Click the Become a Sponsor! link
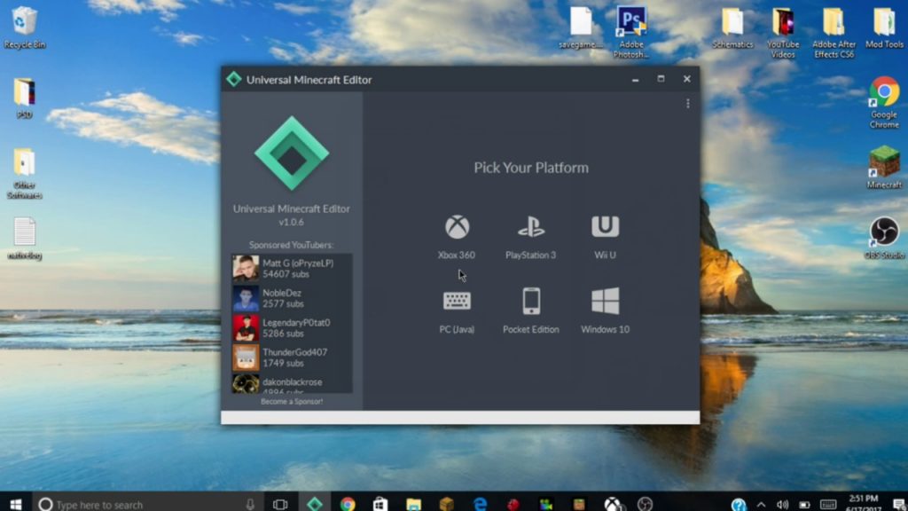The image size is (908, 511). 292,402
